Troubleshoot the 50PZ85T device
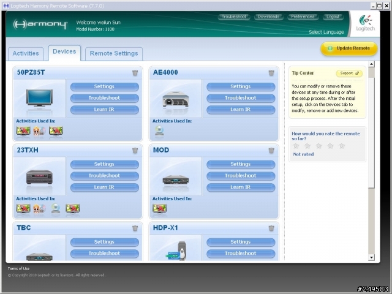Image resolution: width=392 pixels, height=294 pixels. (105, 98)
